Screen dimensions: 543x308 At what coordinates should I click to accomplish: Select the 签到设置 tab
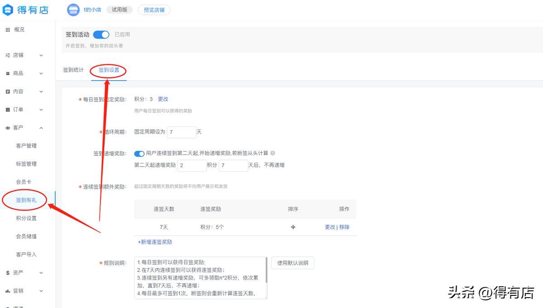click(x=109, y=70)
